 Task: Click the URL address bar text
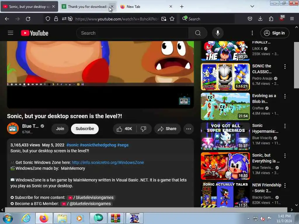(116, 19)
